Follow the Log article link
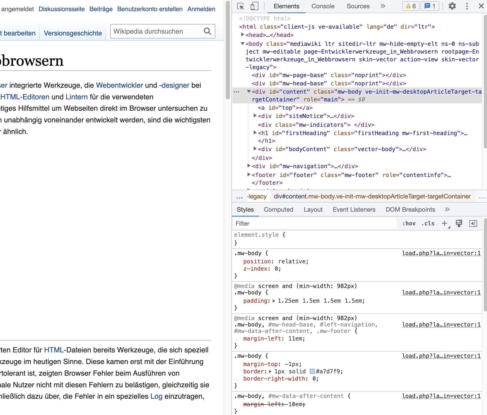This screenshot has height=415, width=487. click(156, 396)
